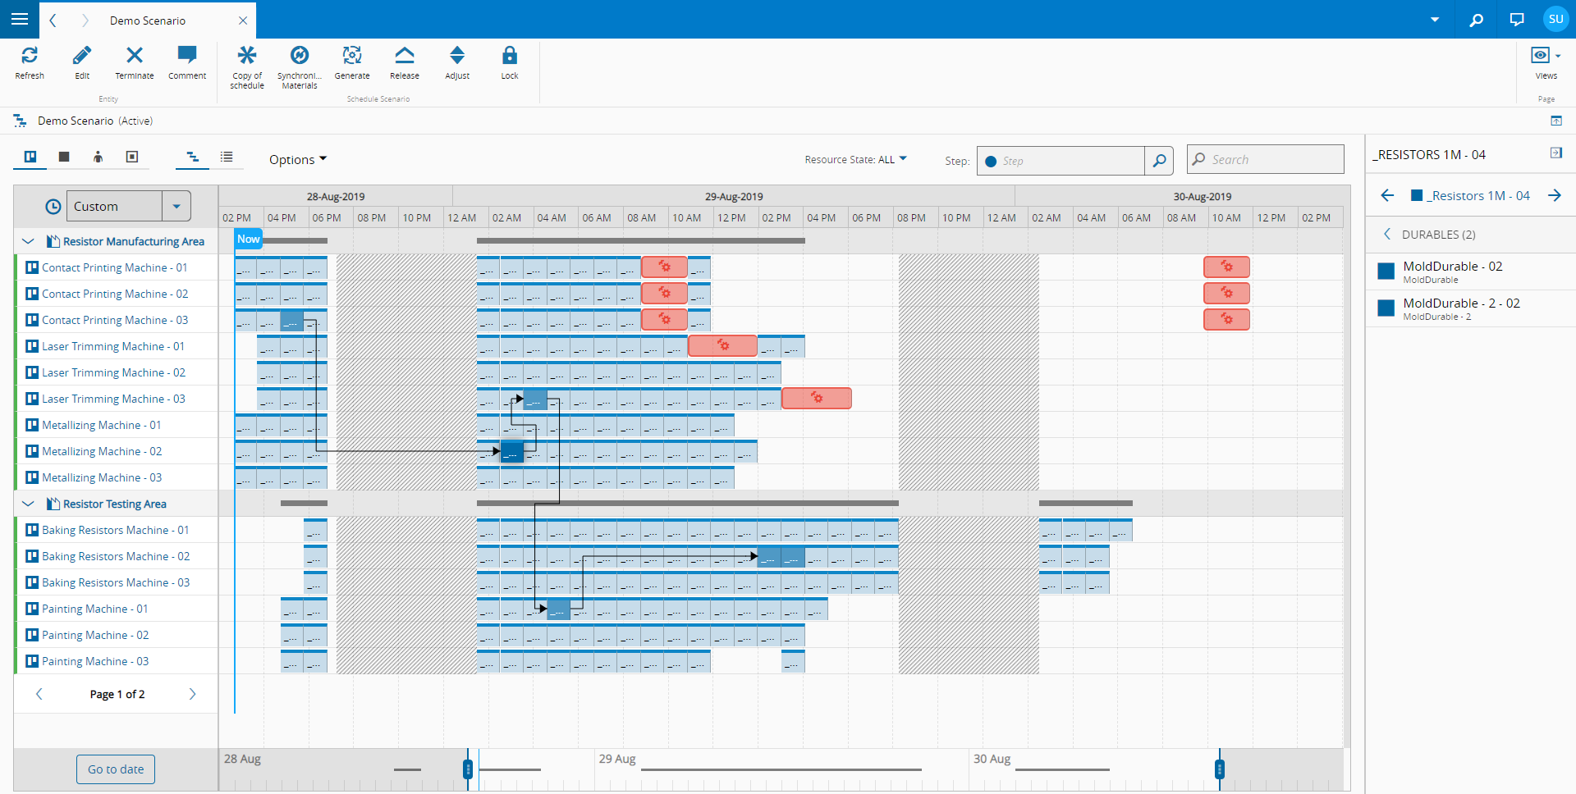Select the employee resource filter toggle

[x=98, y=157]
